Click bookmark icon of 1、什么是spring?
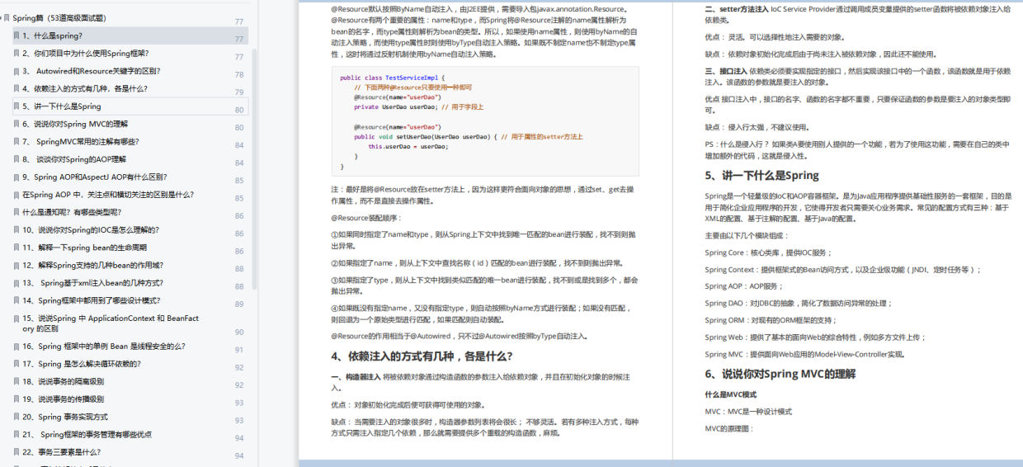 click(16, 36)
